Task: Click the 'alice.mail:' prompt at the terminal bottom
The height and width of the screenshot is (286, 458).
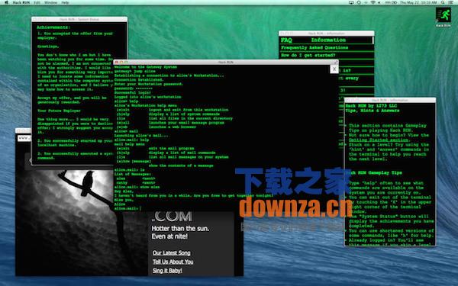Action: coord(126,209)
